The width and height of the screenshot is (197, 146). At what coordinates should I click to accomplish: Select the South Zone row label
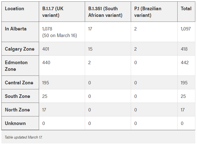point(17,96)
